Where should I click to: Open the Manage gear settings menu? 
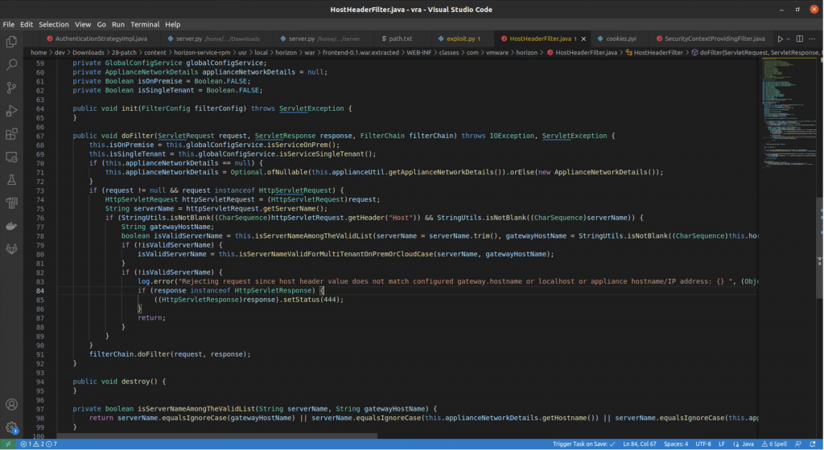11,427
